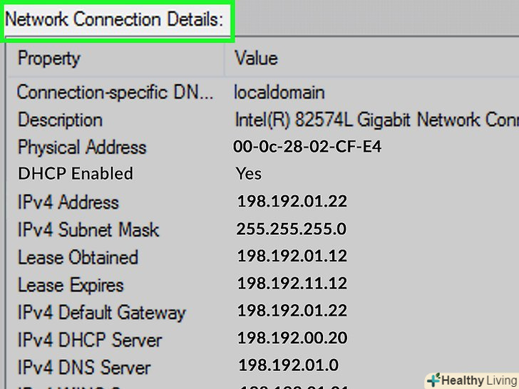Click the Network Connection Details label
The height and width of the screenshot is (389, 519).
pos(115,19)
